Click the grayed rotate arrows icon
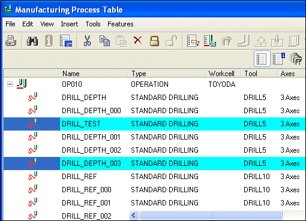The width and height of the screenshot is (306, 221). pos(260,41)
